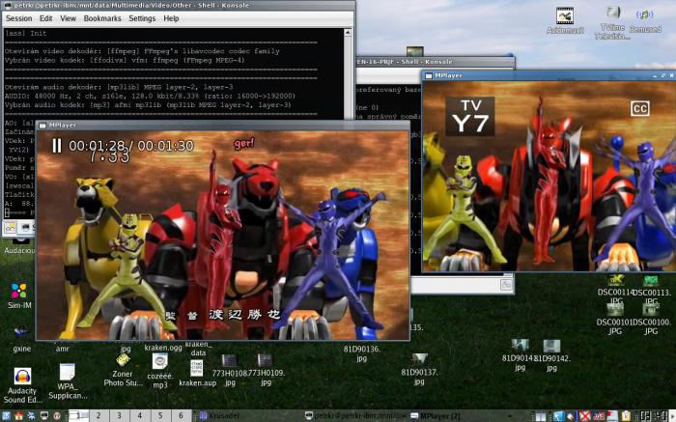Open the Help menu in Konsole
This screenshot has width=676, height=422.
point(171,18)
